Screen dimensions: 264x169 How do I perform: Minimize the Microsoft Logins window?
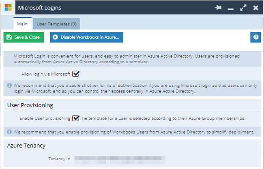(231, 9)
